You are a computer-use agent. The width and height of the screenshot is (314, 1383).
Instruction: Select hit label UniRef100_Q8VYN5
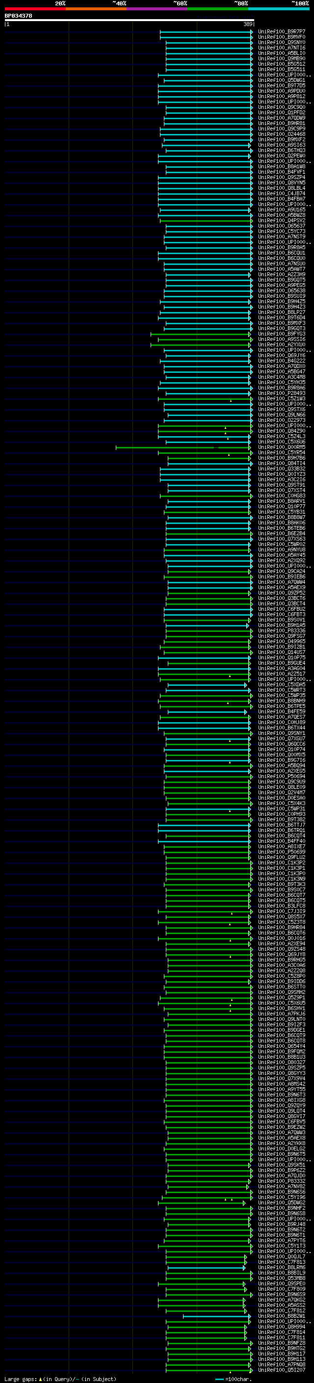coord(282,183)
